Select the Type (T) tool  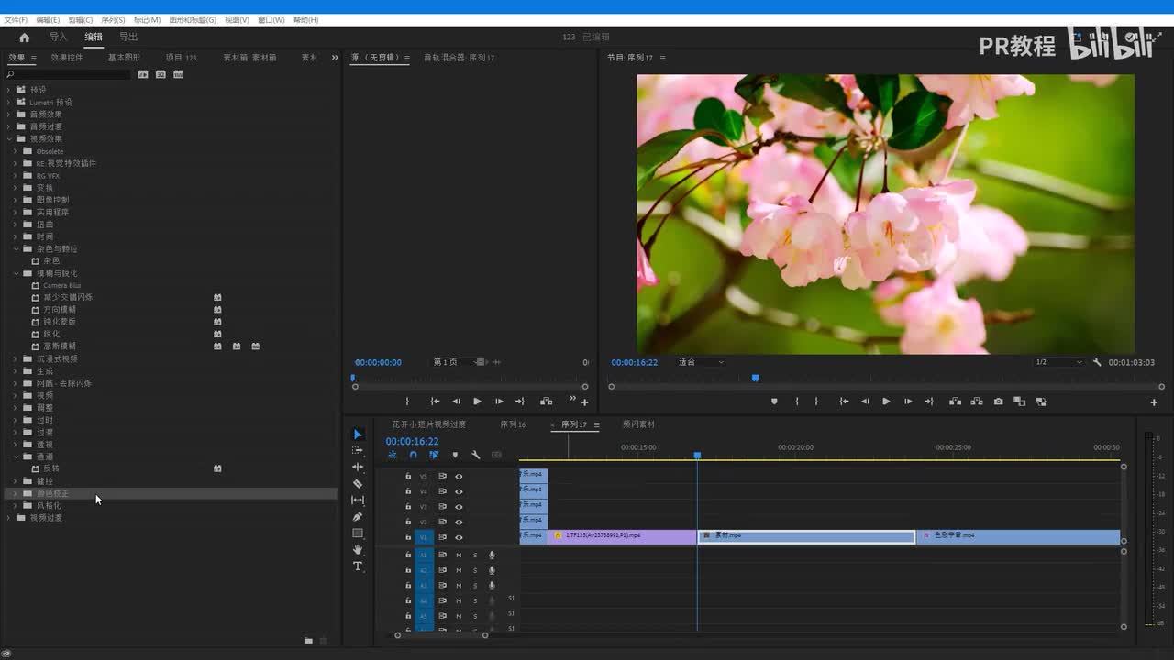click(x=358, y=566)
